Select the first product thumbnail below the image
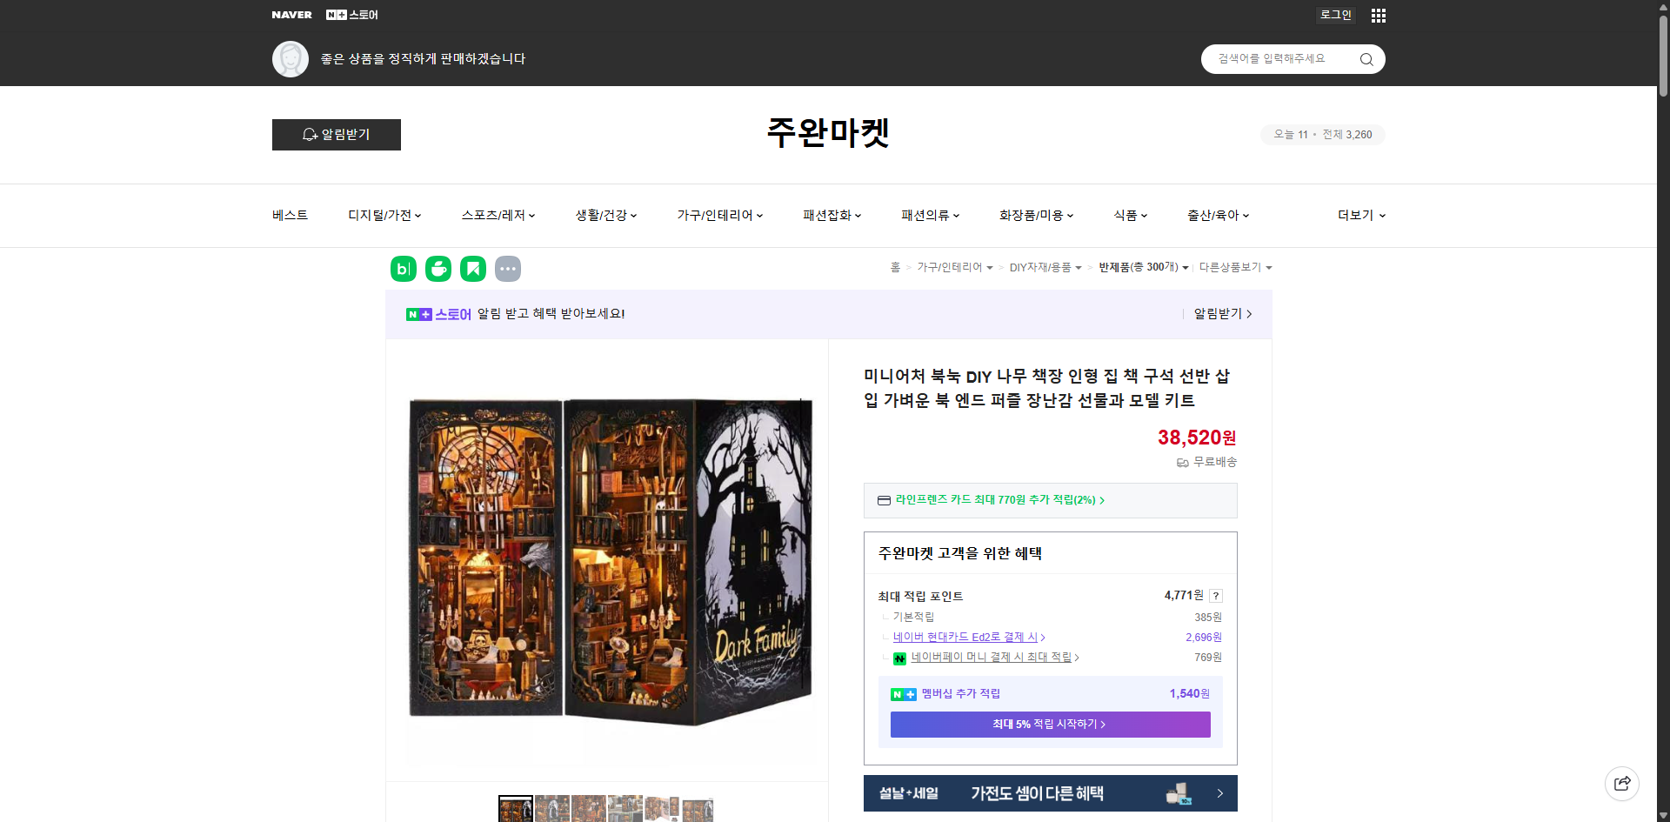Viewport: 1670px width, 822px height. click(x=515, y=809)
